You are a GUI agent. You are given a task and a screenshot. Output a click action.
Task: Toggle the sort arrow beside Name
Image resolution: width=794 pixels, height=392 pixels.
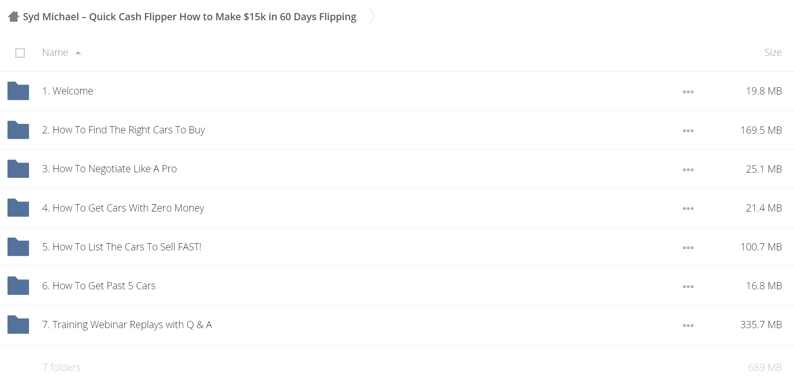[78, 53]
